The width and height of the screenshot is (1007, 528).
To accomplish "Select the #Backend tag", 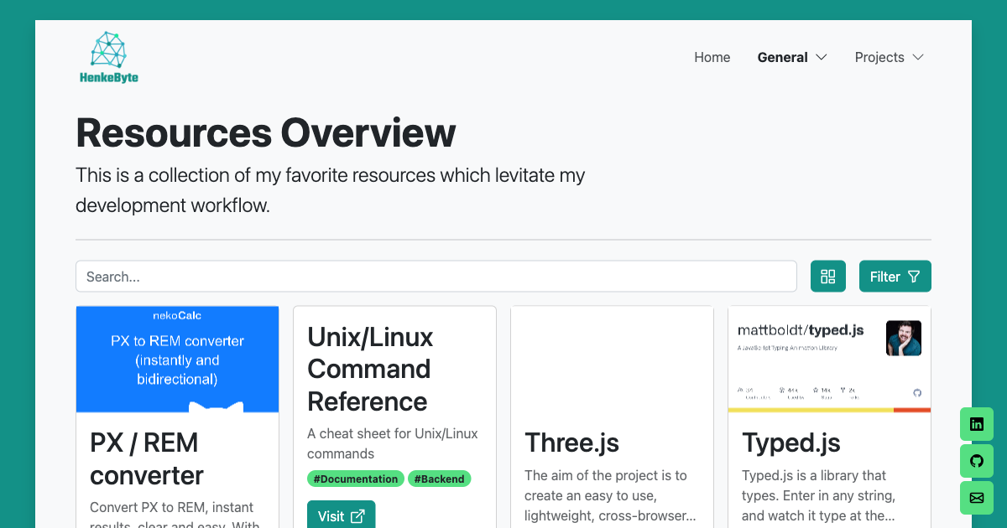I will click(x=440, y=479).
